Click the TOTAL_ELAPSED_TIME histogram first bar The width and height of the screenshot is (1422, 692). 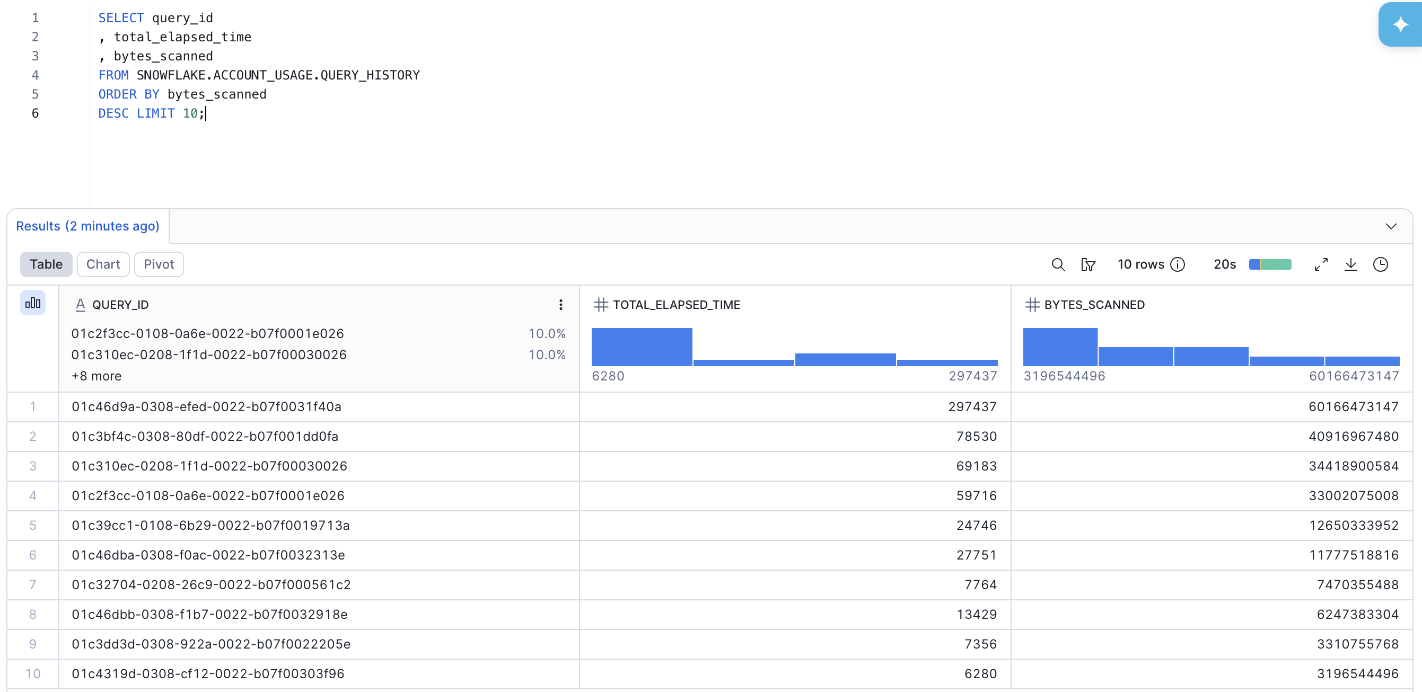[642, 347]
